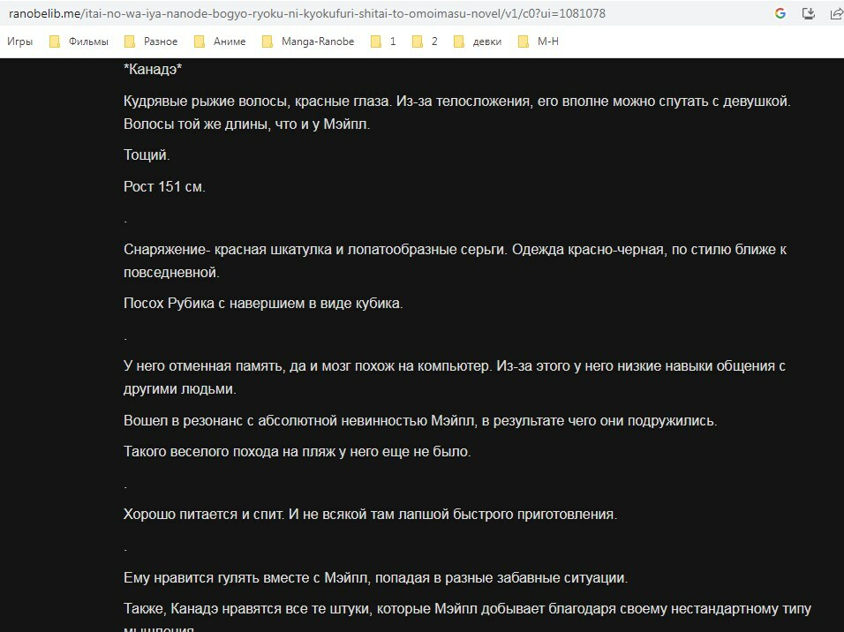
Task: Click the line starting "Хорошо питается и спит"
Action: pos(370,514)
